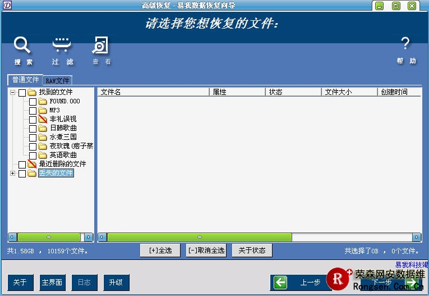Click the View (查看) preview icon
Screen dimensions: 429x296
(101, 45)
